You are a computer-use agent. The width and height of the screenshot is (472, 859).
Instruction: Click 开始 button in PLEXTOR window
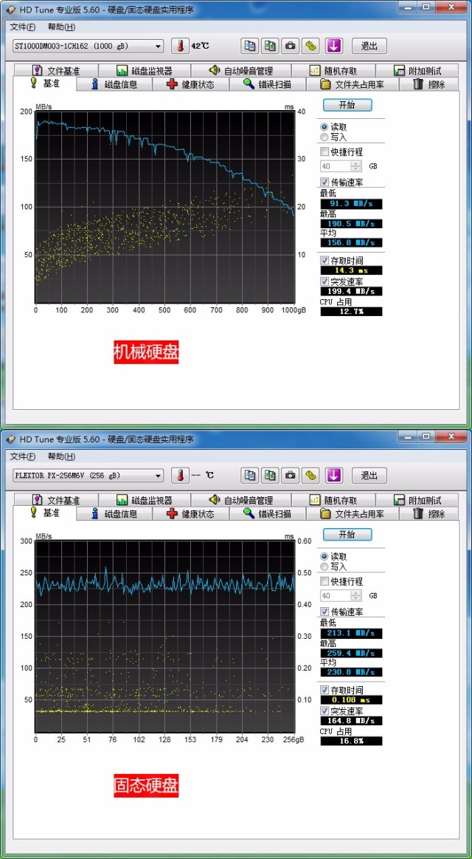[x=347, y=534]
